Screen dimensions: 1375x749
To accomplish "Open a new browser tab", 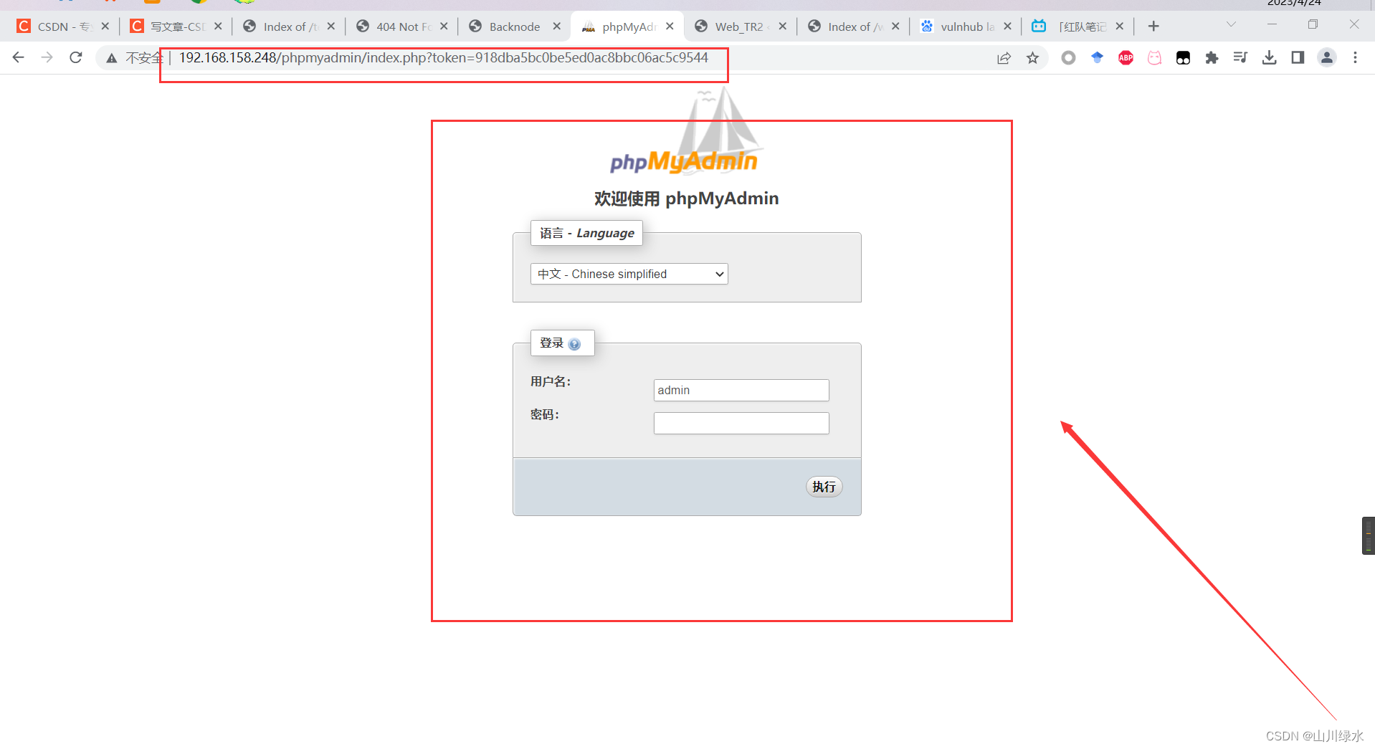I will click(x=1153, y=27).
